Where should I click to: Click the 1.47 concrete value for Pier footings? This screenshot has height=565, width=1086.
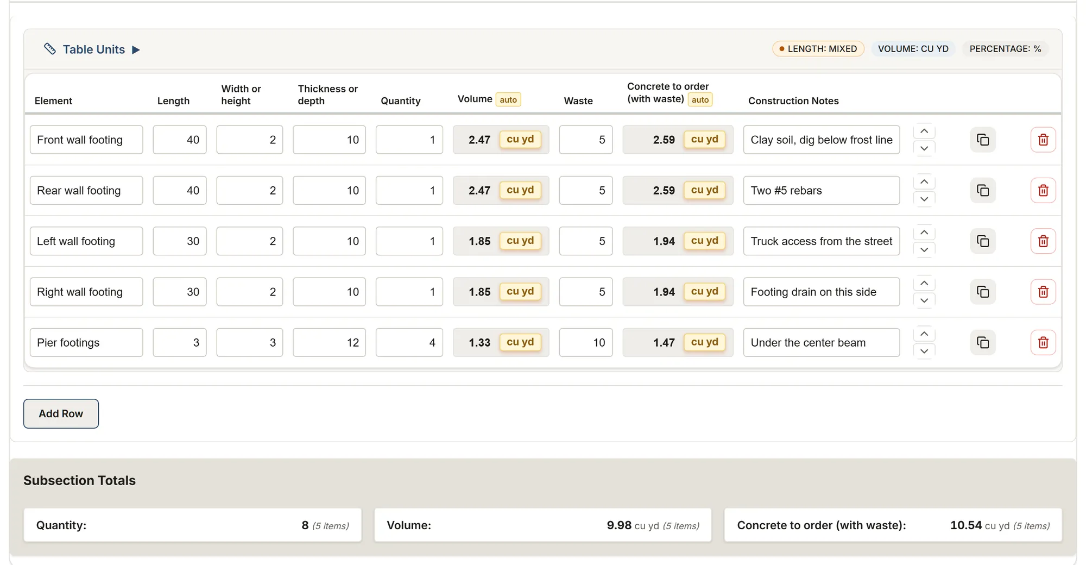click(x=664, y=342)
